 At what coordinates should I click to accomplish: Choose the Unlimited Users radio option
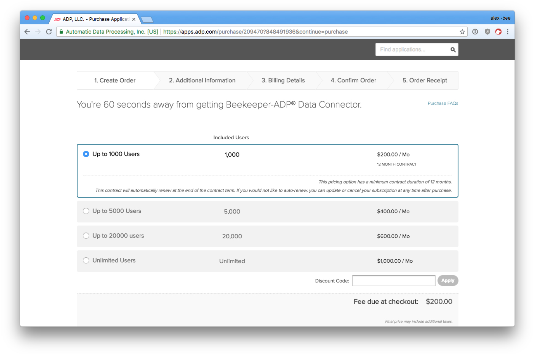[86, 260]
